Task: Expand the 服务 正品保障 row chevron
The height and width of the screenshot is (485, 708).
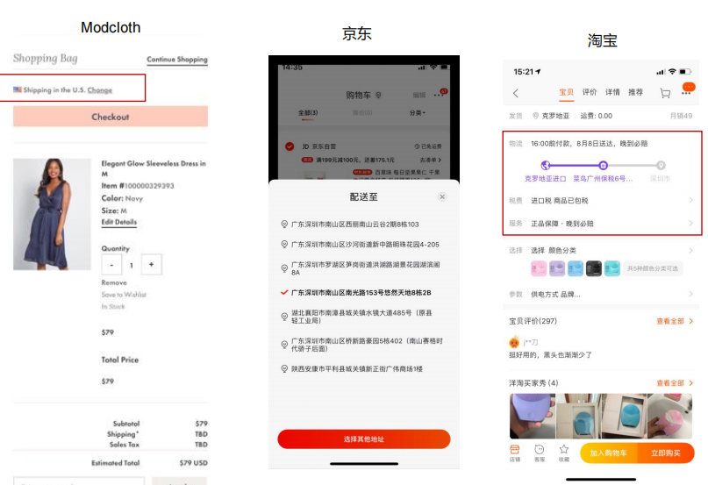Action: (x=690, y=223)
